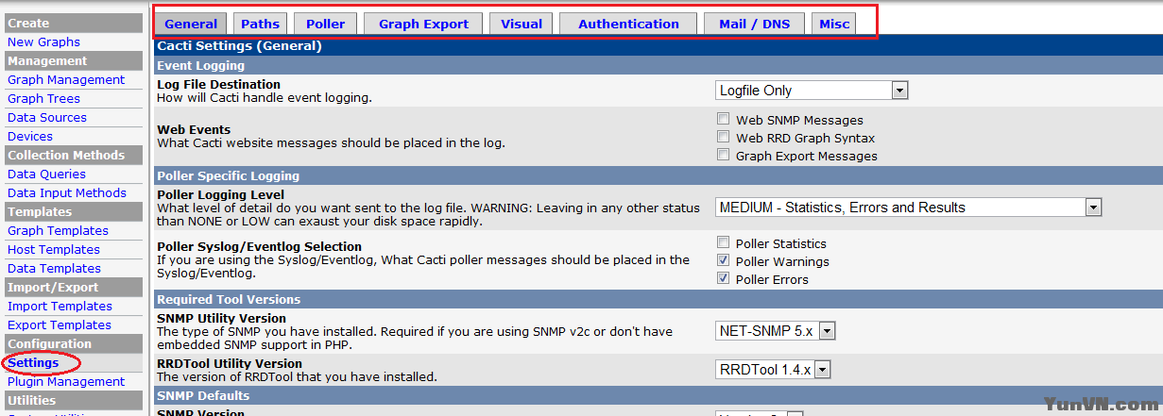This screenshot has height=416, width=1163.
Task: Uncheck Poller Errors checkbox
Action: [x=723, y=279]
